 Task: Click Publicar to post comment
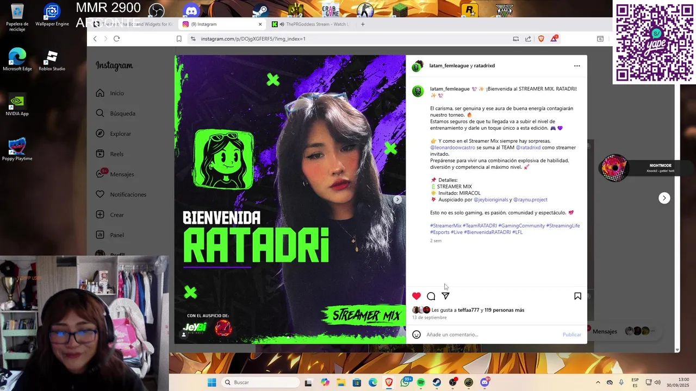click(571, 335)
